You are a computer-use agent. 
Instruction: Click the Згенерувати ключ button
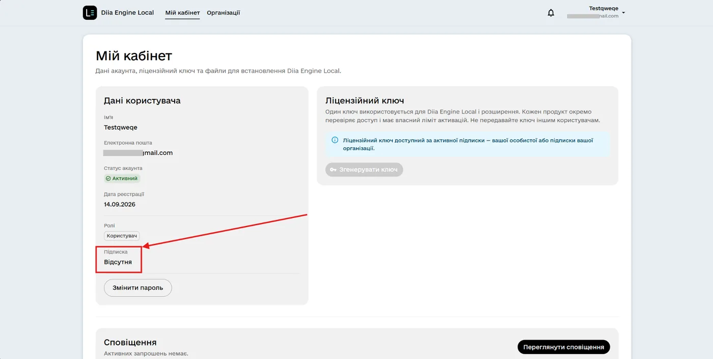click(x=364, y=170)
